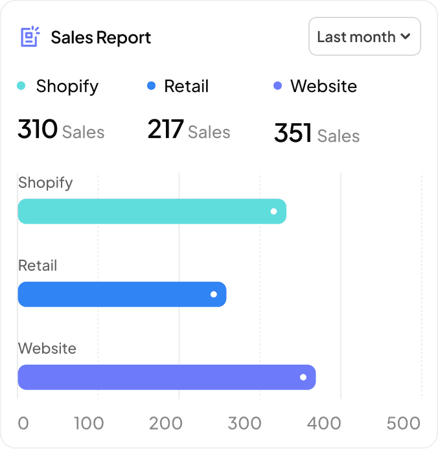Click the 200 axis label
438x449 pixels.
point(165,423)
